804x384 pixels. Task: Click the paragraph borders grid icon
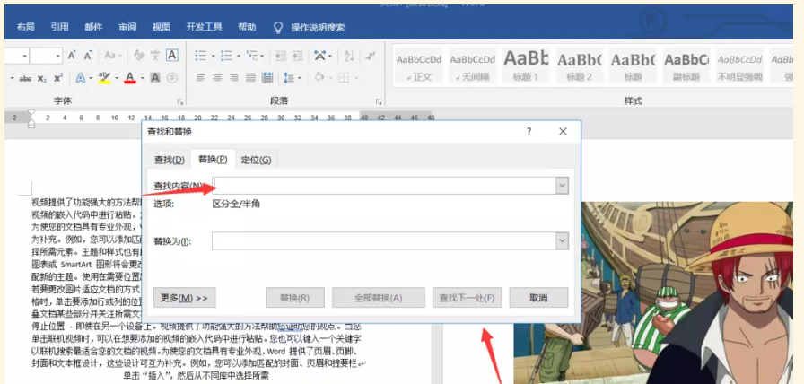click(x=344, y=78)
